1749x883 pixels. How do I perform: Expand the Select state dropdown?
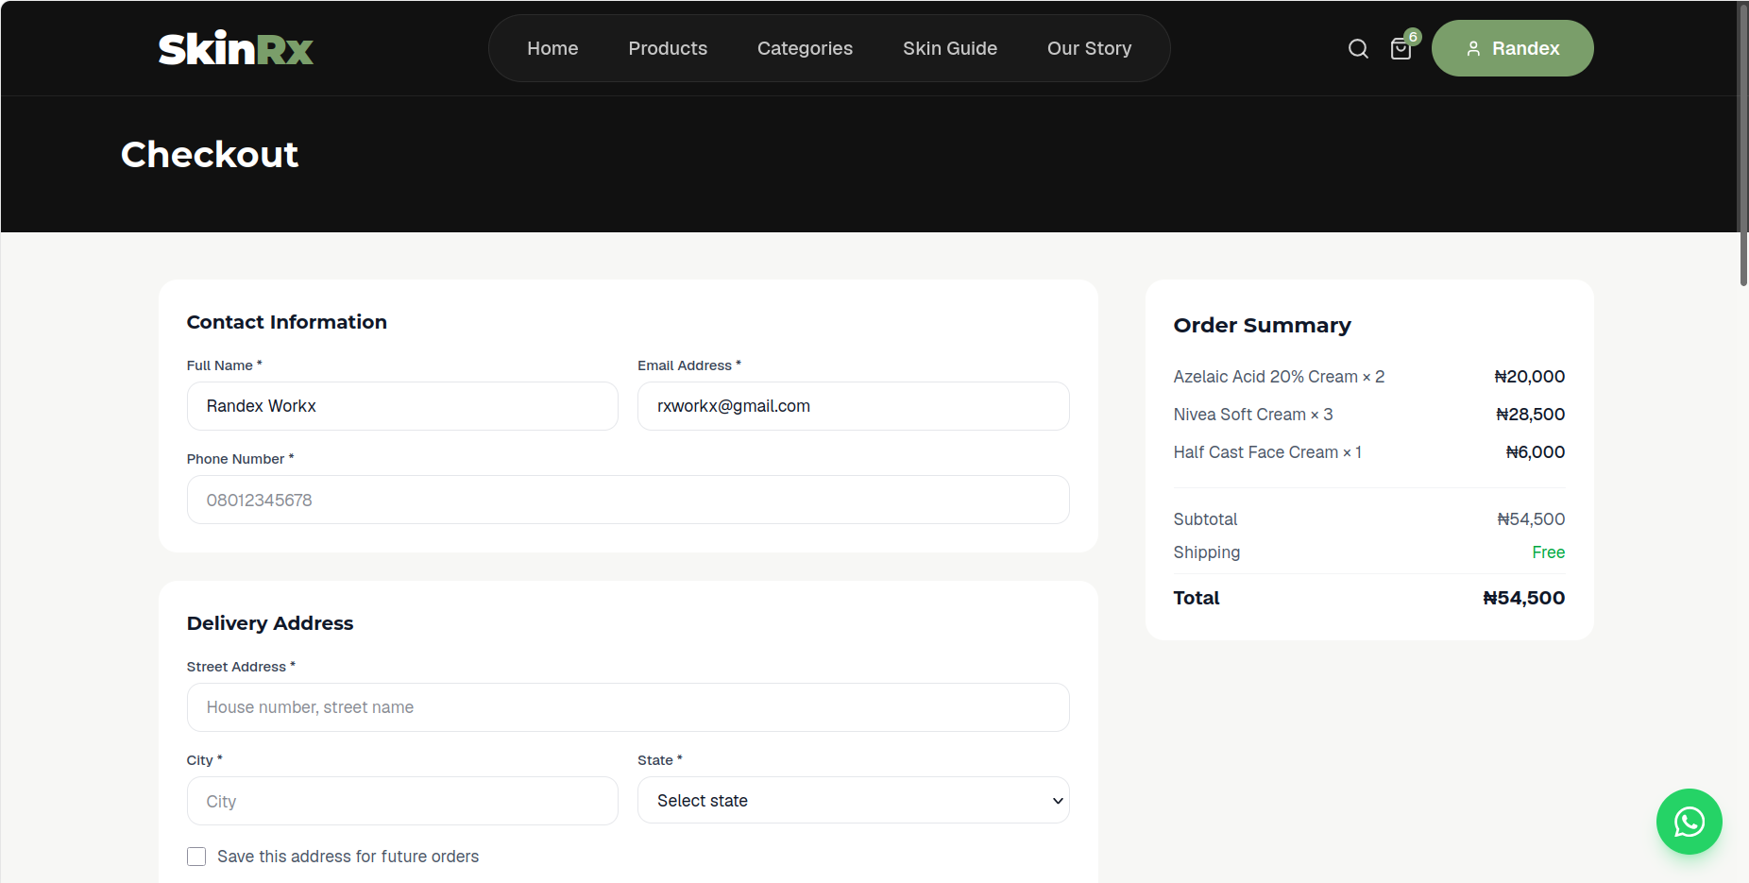click(853, 801)
